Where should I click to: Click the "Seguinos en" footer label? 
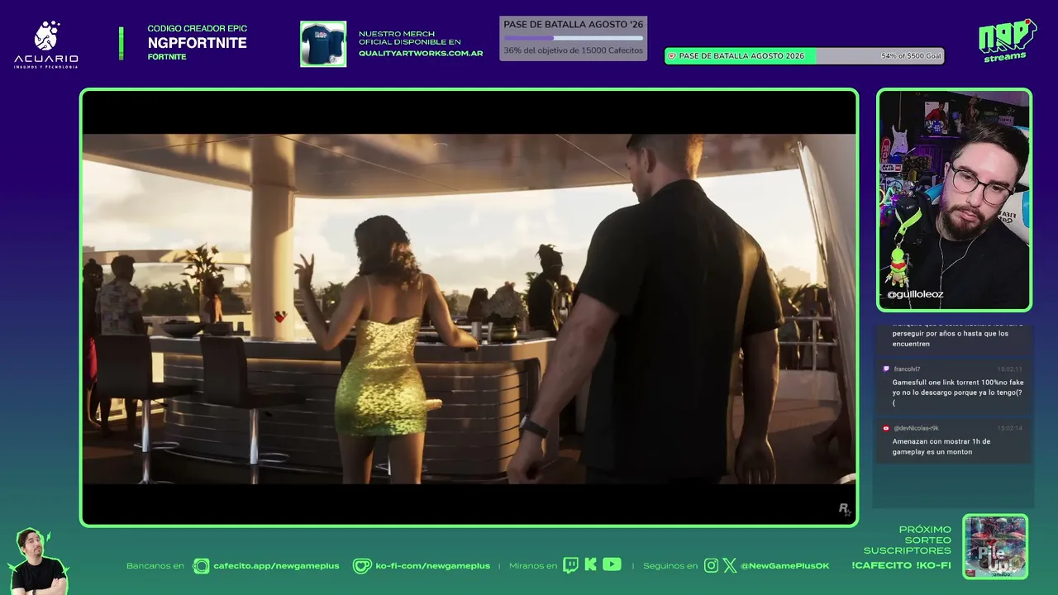click(670, 566)
